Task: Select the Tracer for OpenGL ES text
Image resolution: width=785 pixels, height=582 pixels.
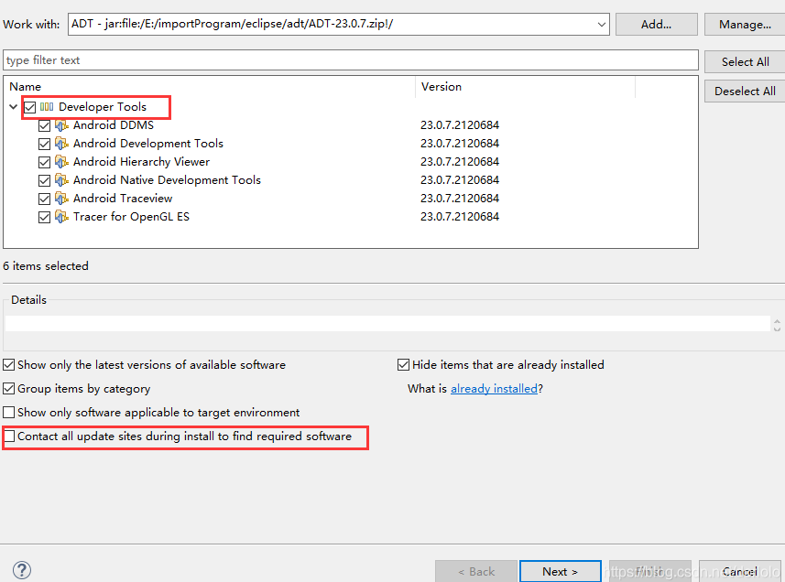Action: (131, 217)
